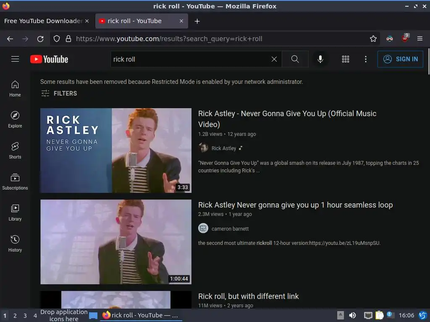Viewport: 430px width, 322px height.
Task: Open Rick Astley channel name link
Action: click(x=224, y=148)
